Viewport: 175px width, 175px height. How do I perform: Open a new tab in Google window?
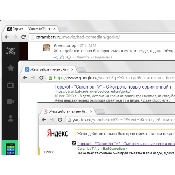[x=82, y=70]
